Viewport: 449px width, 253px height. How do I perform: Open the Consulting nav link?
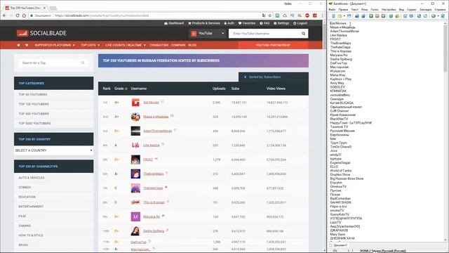tap(159, 45)
